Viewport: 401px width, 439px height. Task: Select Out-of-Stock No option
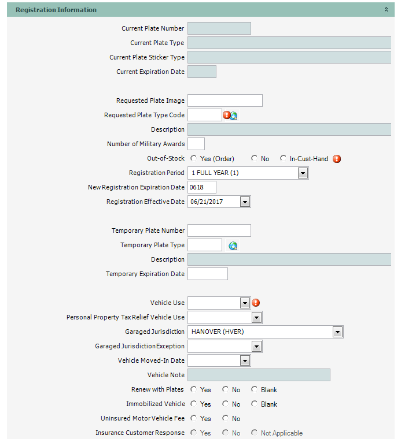tap(254, 158)
